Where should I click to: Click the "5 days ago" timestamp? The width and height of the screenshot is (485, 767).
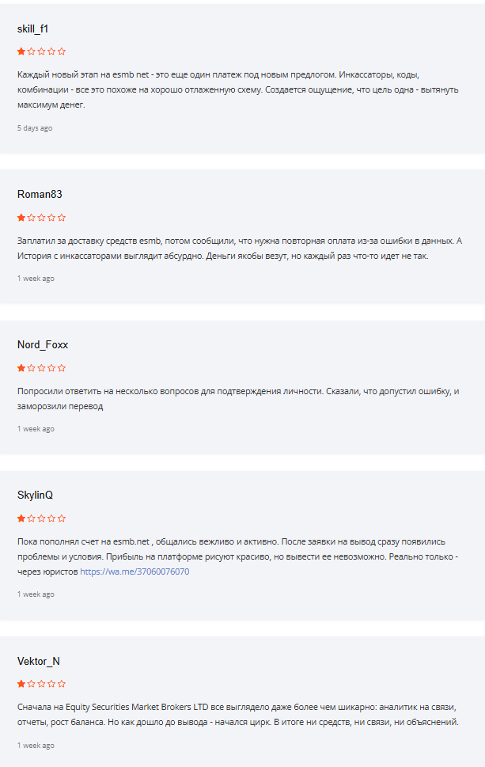point(35,128)
